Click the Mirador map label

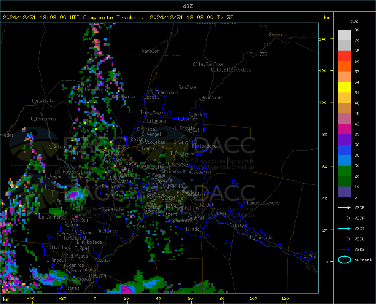193,229
